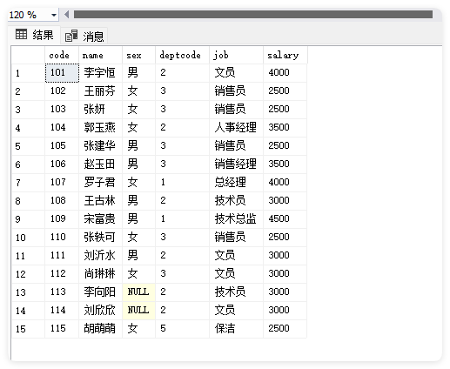Select row header number 1
450x369 pixels.
(28, 73)
